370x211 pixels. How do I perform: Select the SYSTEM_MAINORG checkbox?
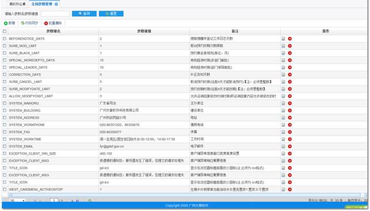point(5,103)
